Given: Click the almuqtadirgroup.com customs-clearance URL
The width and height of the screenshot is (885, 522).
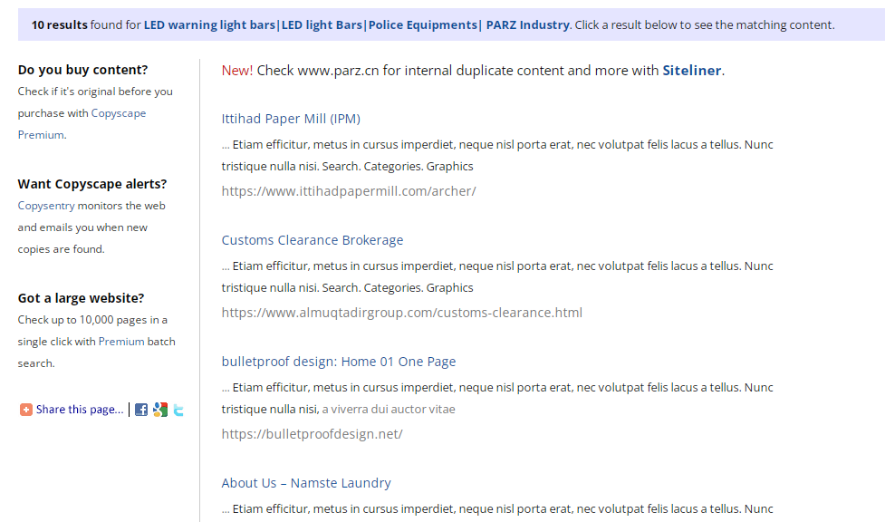Looking at the screenshot, I should 402,313.
